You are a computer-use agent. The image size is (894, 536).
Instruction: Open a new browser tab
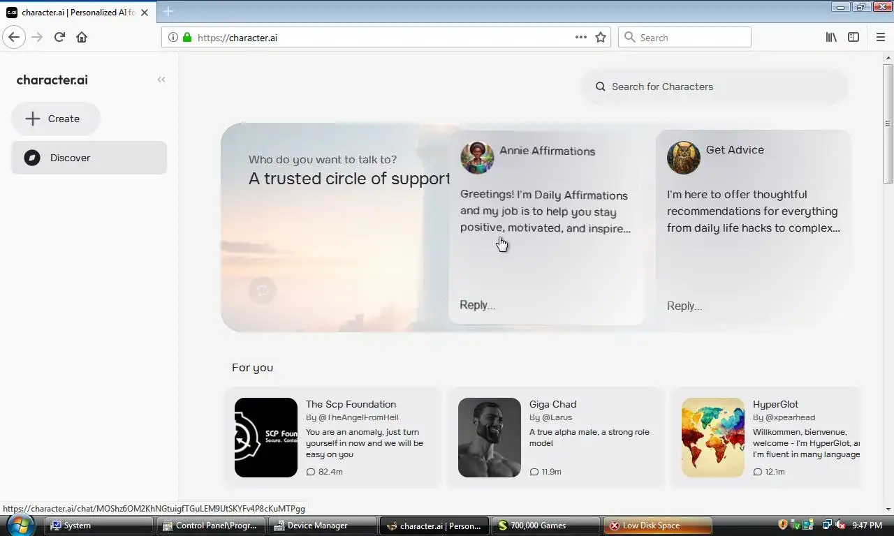coord(168,11)
